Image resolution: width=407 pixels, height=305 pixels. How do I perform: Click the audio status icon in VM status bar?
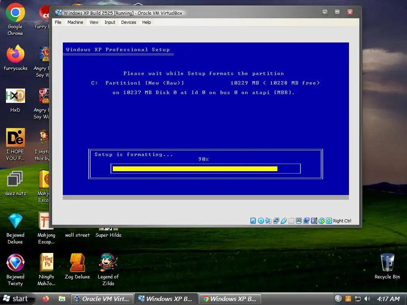click(268, 221)
